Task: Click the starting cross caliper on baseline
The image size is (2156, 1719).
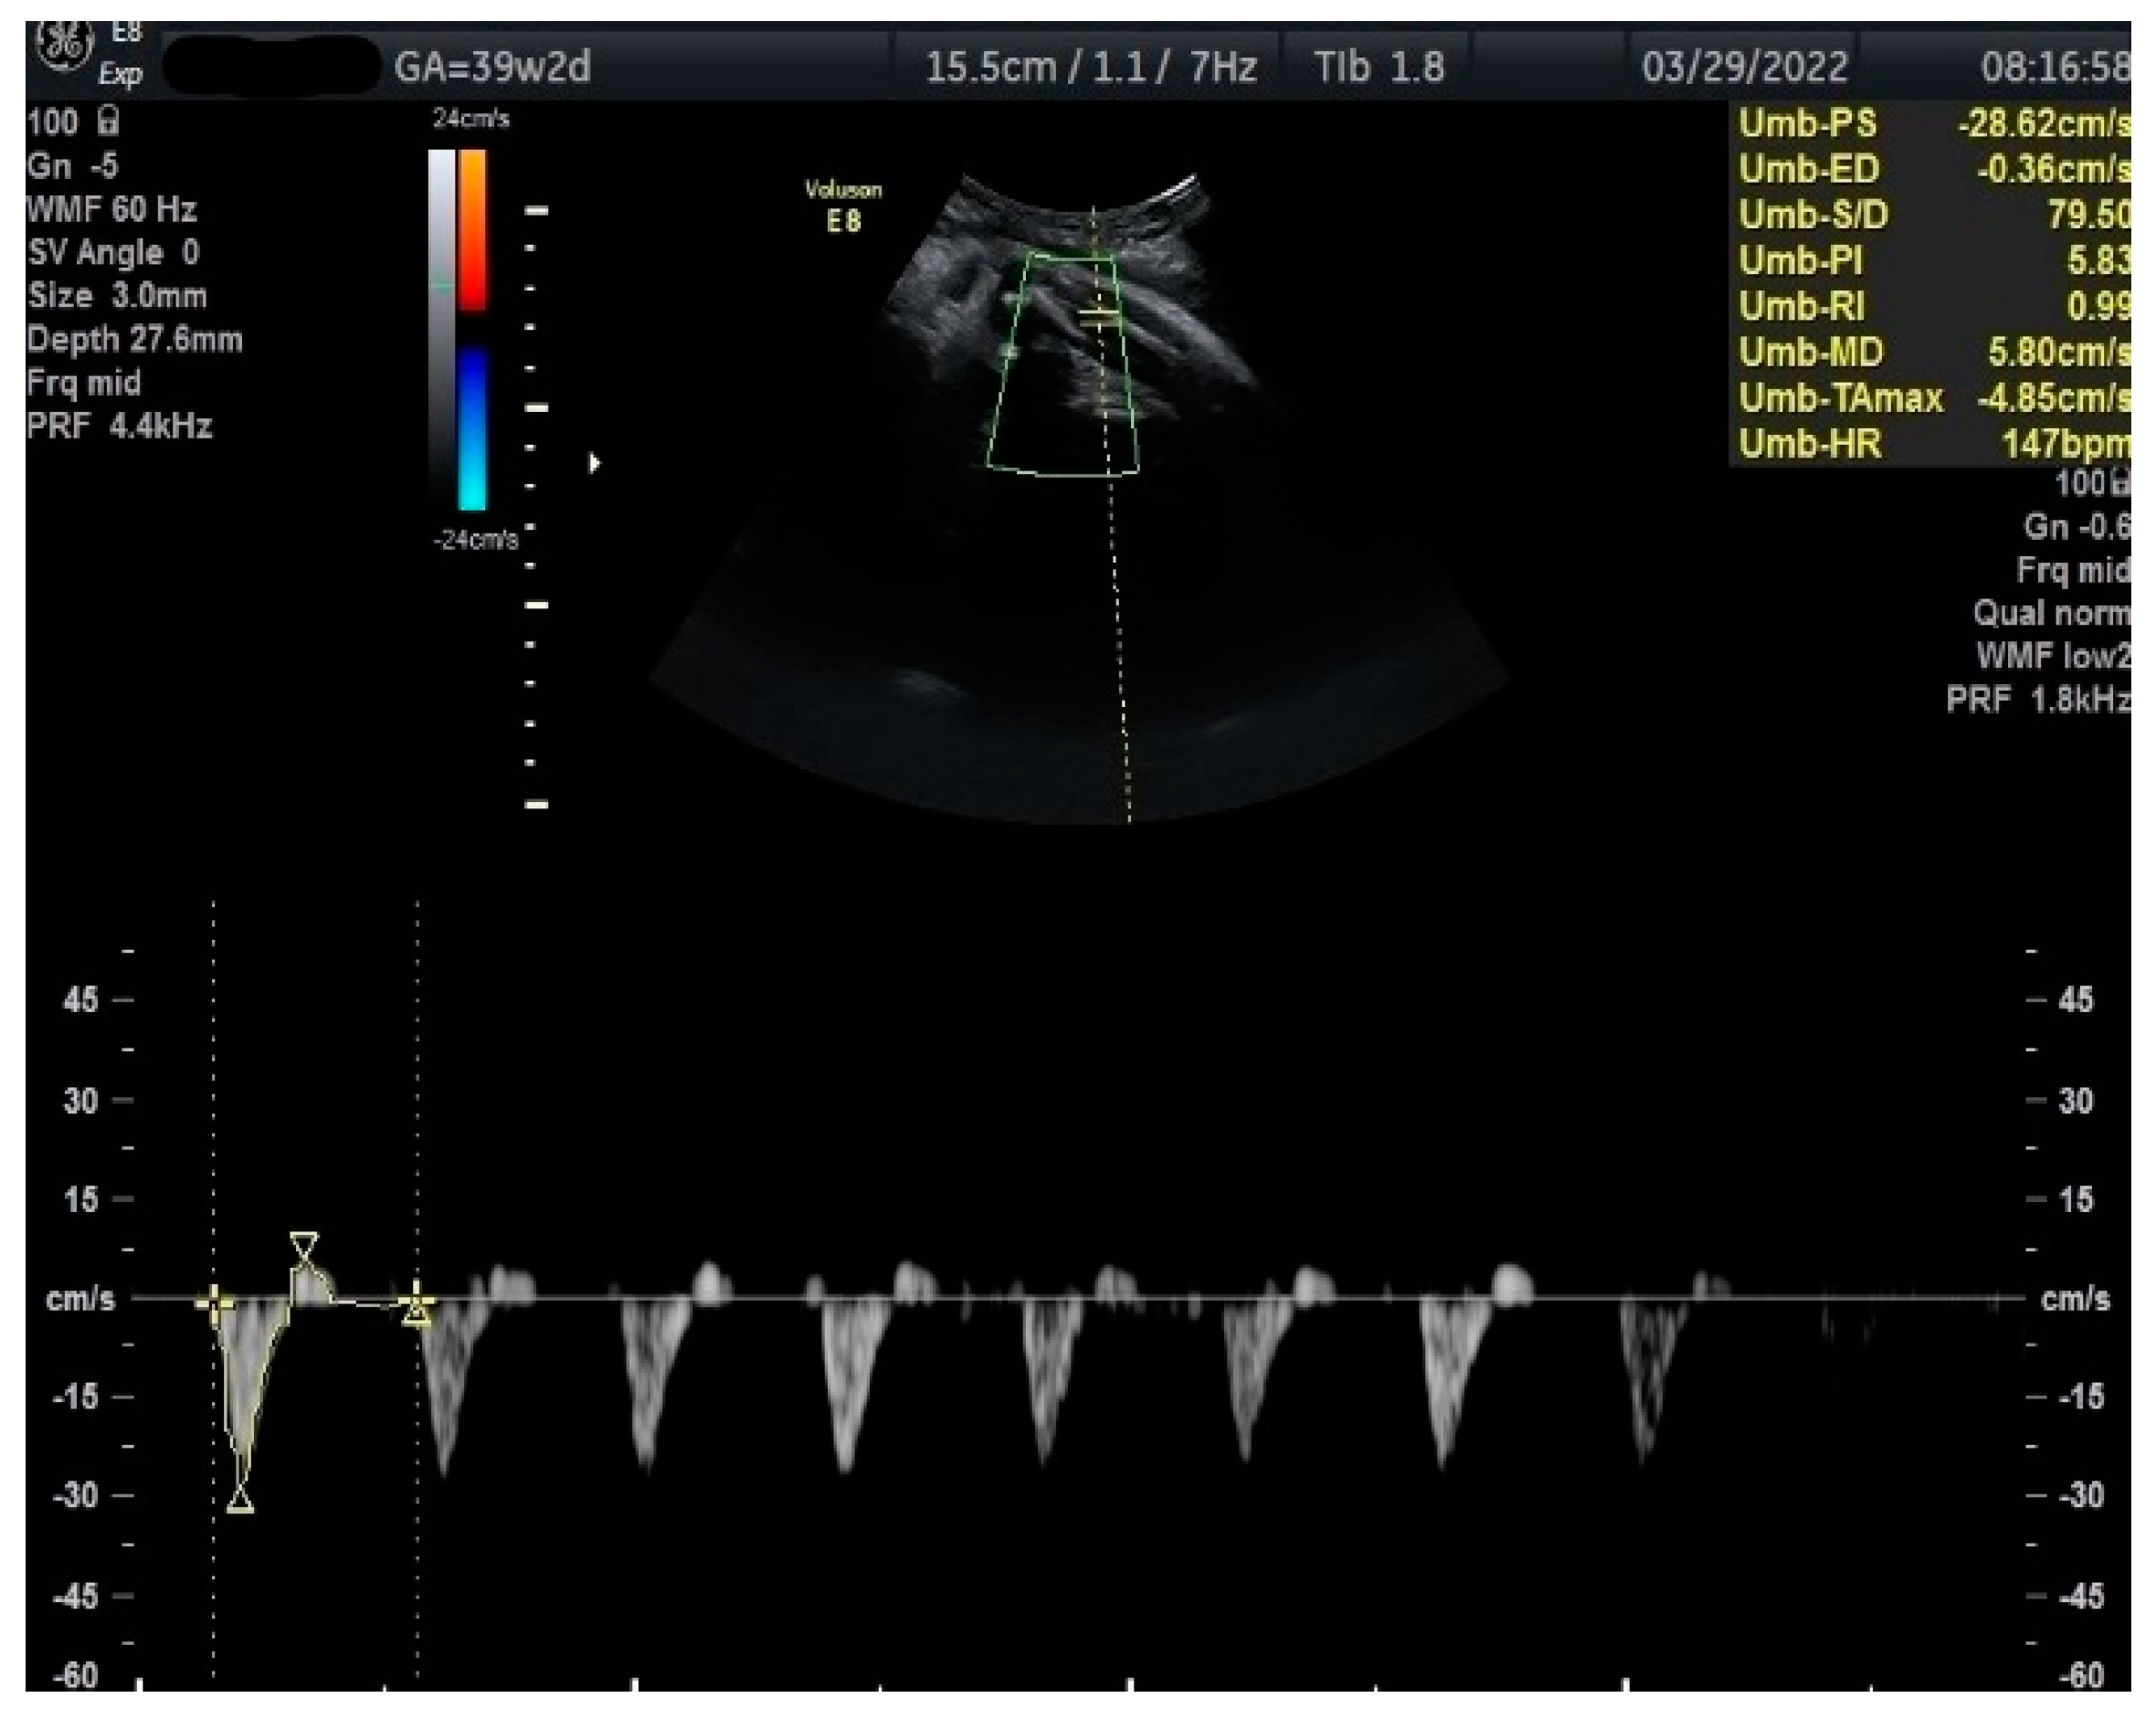Action: (x=214, y=1303)
